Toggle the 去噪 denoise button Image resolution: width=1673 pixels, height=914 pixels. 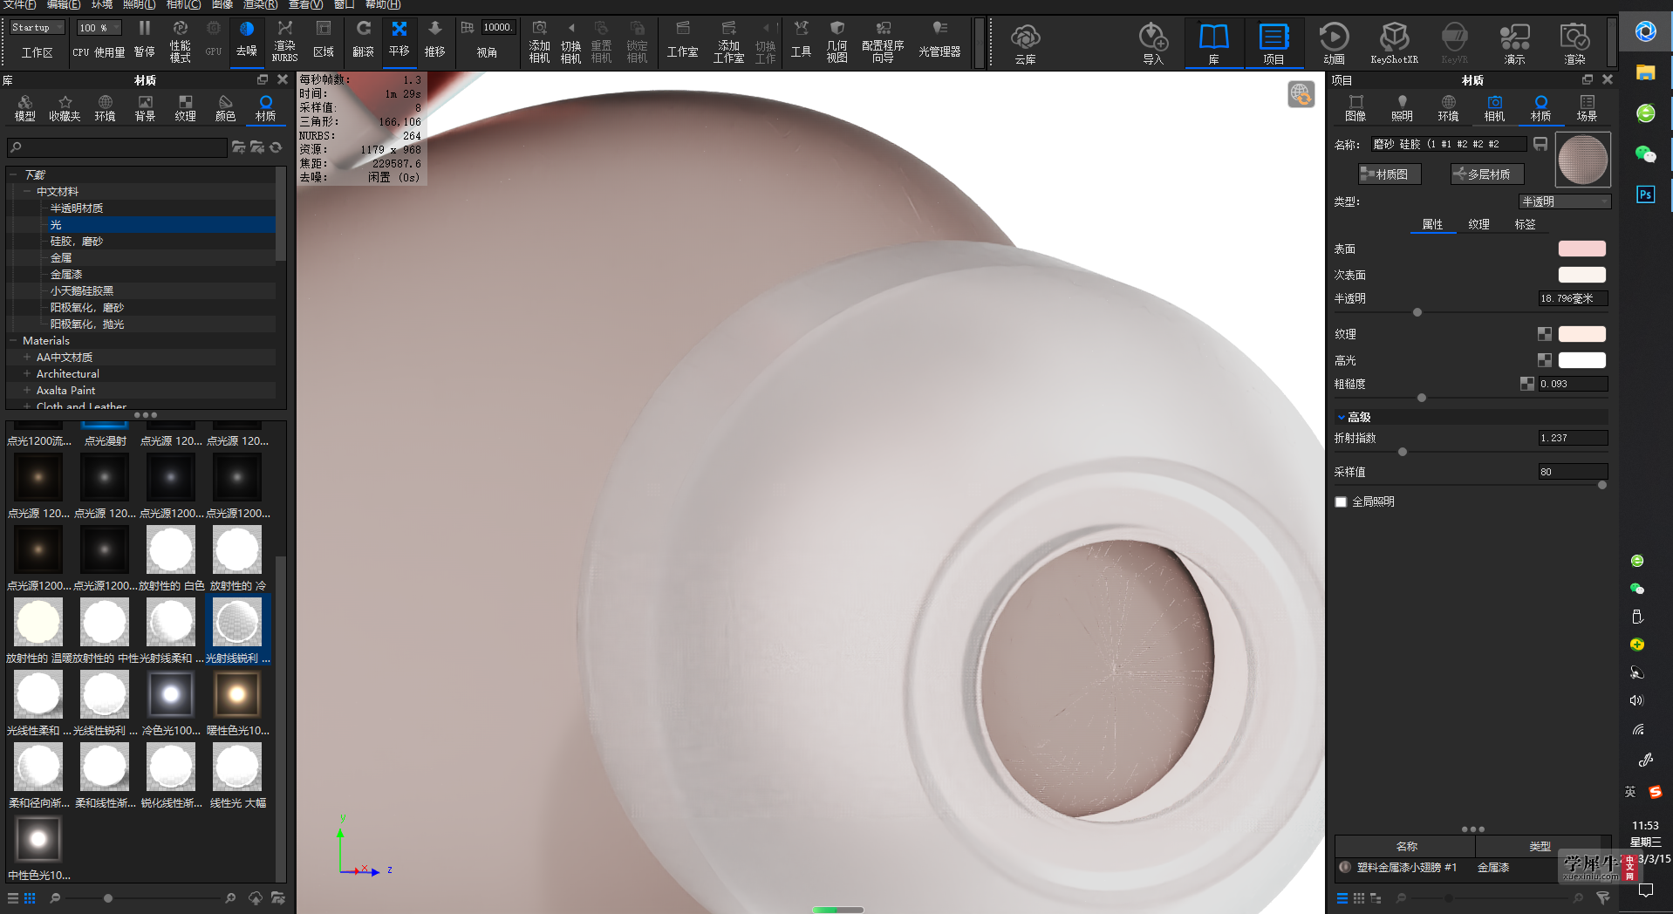pyautogui.click(x=247, y=39)
